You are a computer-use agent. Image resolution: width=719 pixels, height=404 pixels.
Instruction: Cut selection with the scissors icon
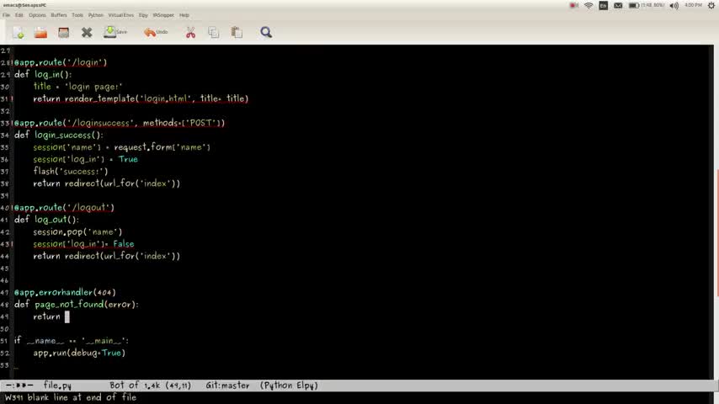[191, 33]
